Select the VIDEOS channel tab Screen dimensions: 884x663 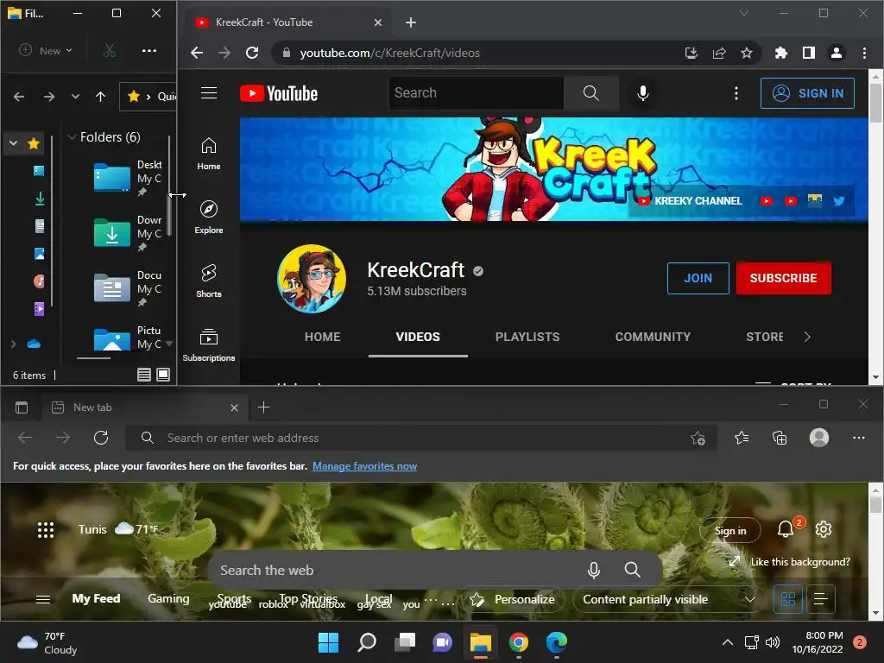pos(418,337)
